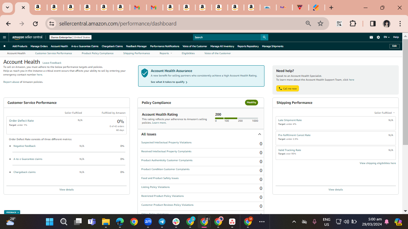Screen dimensions: 408x229
Task: Click the Account Health Rating progress bar
Action: click(x=237, y=118)
